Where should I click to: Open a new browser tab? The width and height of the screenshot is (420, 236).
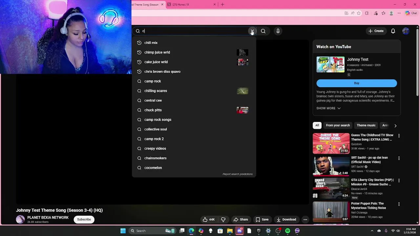tap(222, 5)
